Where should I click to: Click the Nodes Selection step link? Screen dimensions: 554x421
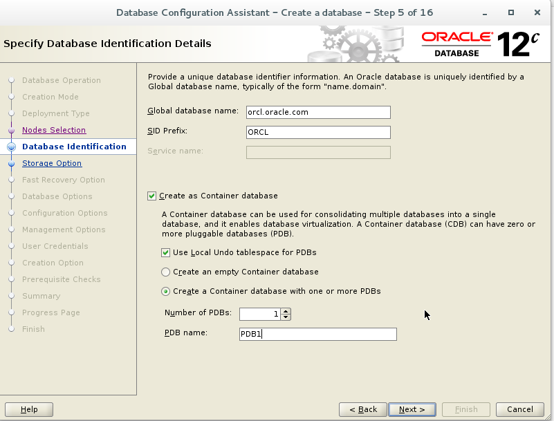click(x=54, y=130)
